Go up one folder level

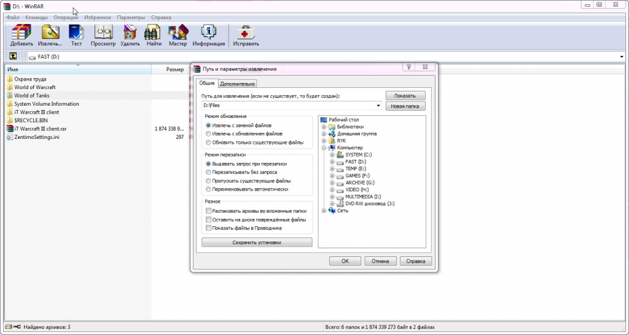(13, 56)
